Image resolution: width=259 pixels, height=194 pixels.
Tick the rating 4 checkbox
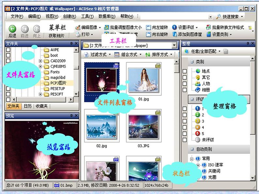(x=185, y=127)
